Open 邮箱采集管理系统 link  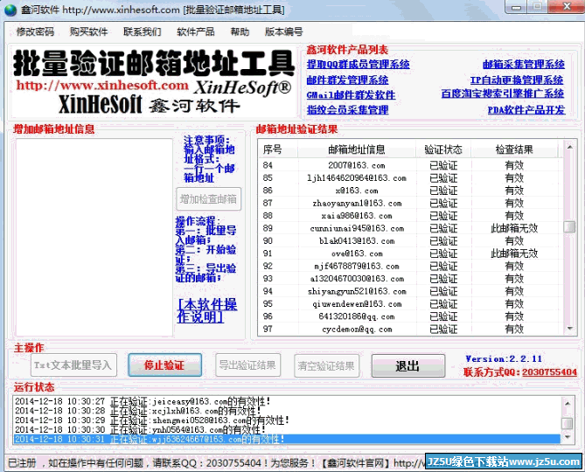click(x=524, y=64)
